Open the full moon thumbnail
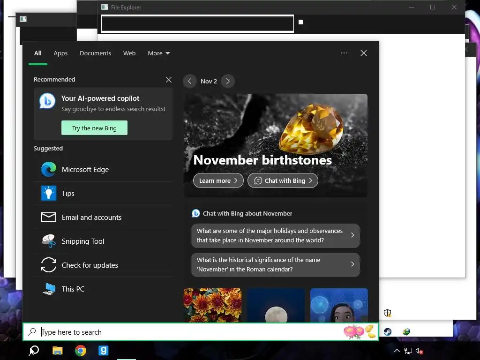This screenshot has width=480, height=360. [x=276, y=305]
